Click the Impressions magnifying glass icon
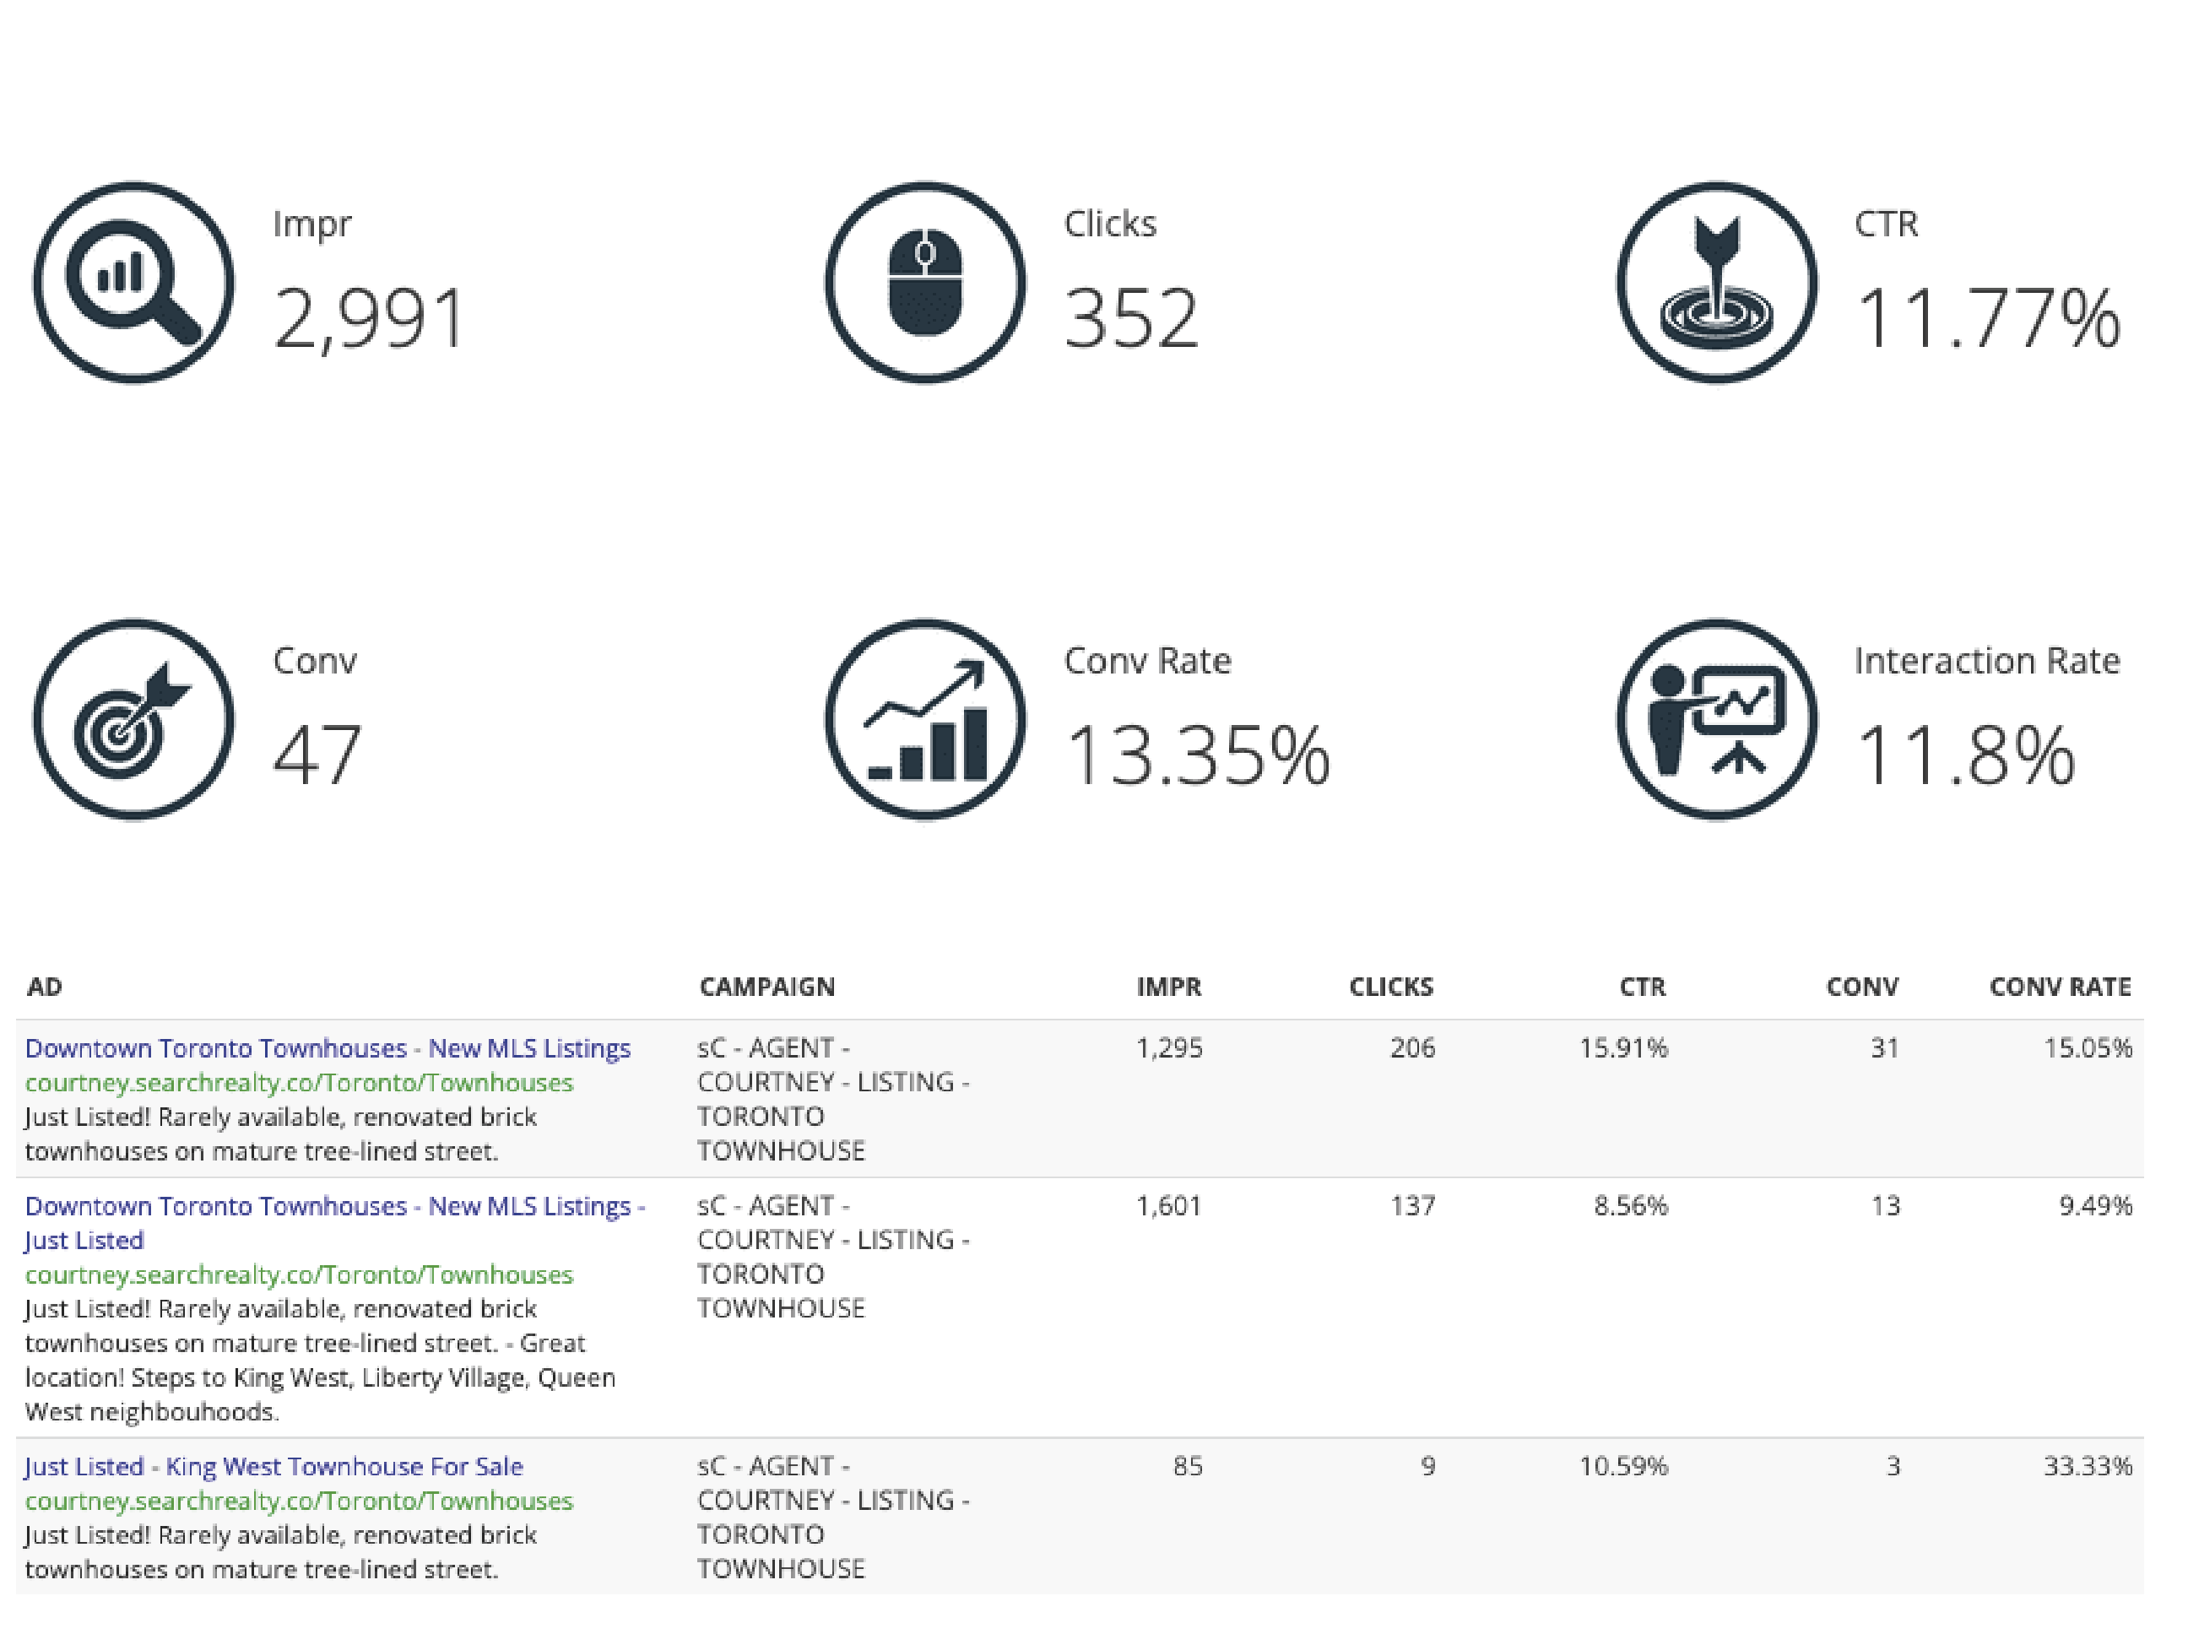Image resolution: width=2188 pixels, height=1634 pixels. tap(133, 282)
